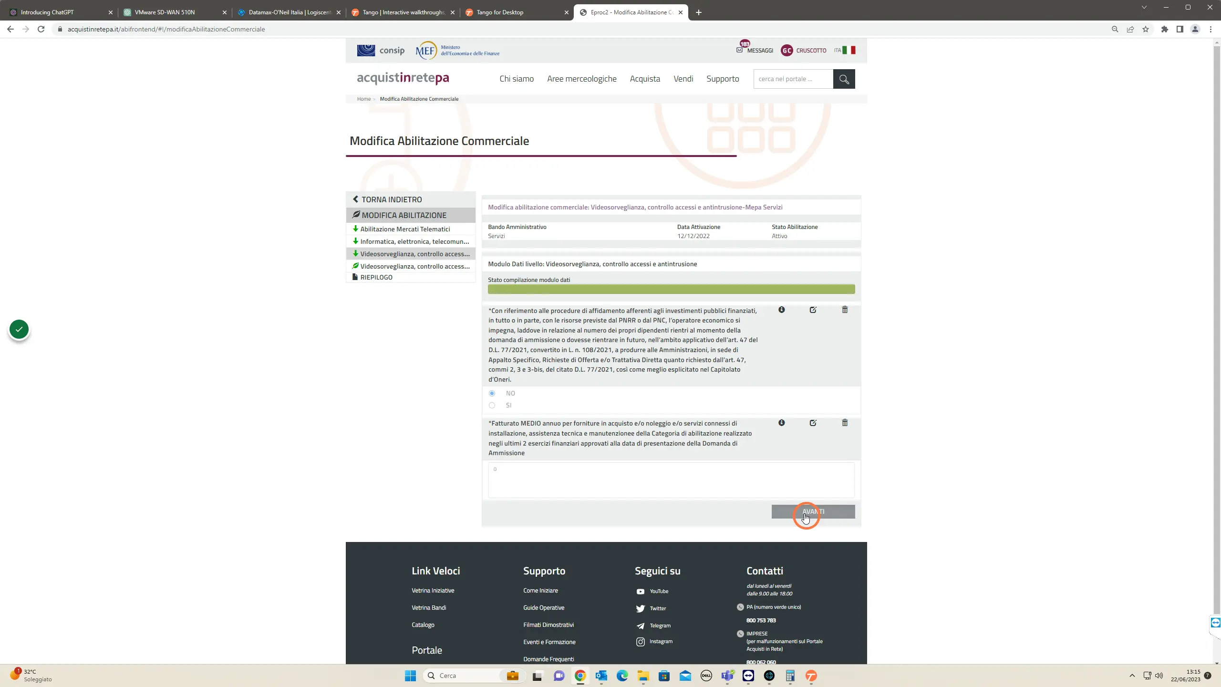The width and height of the screenshot is (1221, 687).
Task: Open the Acquista menu
Action: click(645, 79)
